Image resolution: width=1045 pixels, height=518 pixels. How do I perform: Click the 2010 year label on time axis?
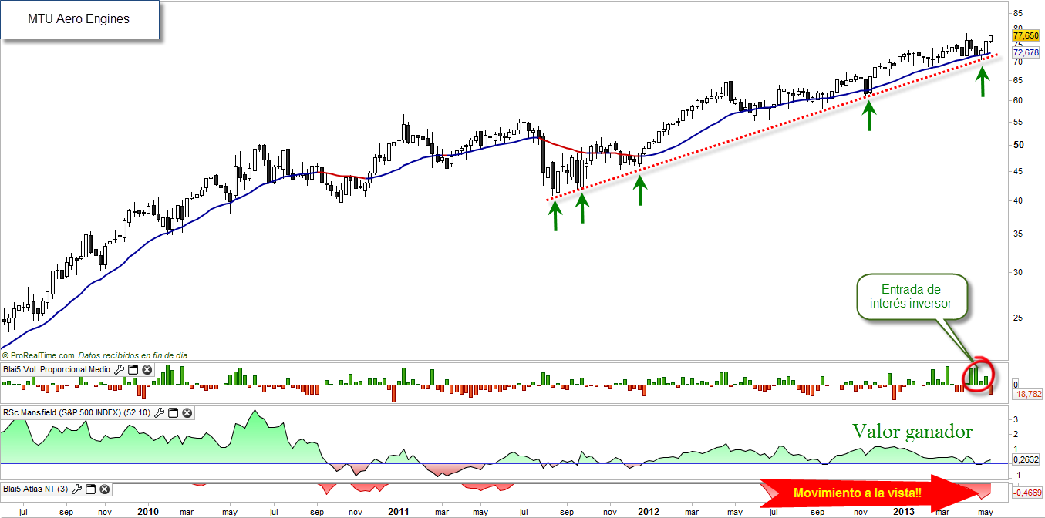click(x=147, y=511)
